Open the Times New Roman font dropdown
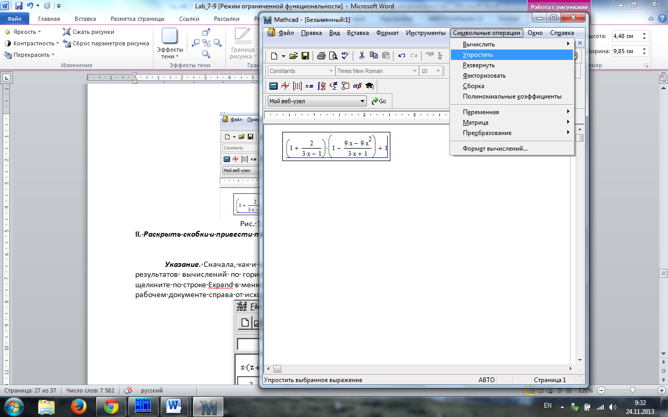This screenshot has width=668, height=417. tap(415, 71)
